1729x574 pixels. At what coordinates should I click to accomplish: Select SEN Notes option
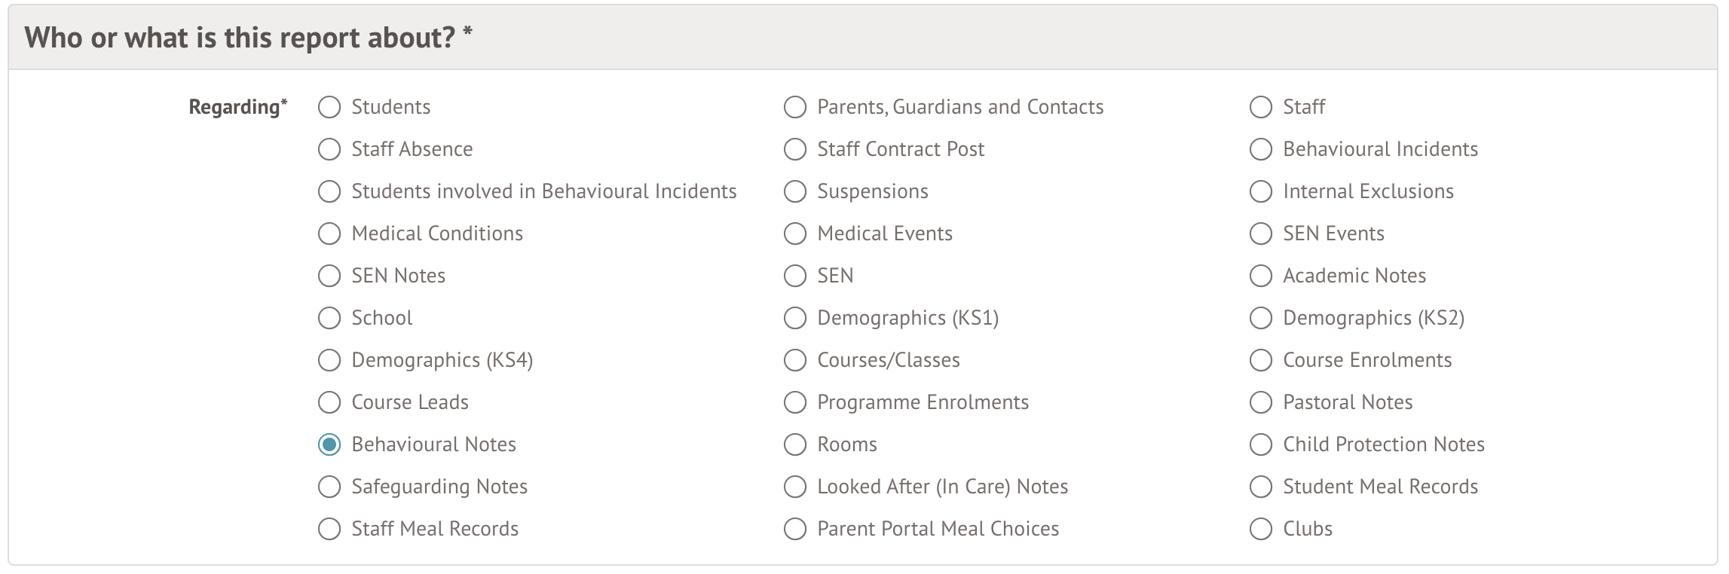(x=329, y=276)
